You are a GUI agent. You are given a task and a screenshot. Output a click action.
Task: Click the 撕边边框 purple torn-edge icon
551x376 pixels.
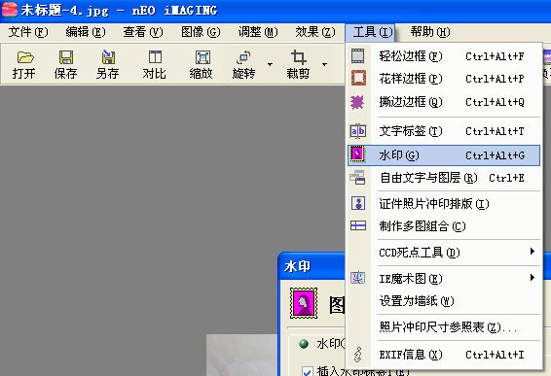[x=357, y=102]
